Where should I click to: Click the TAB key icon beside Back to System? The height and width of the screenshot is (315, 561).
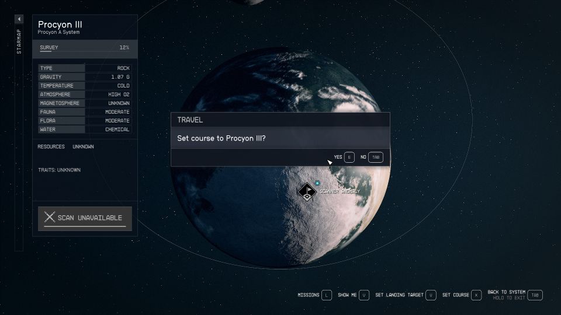pyautogui.click(x=535, y=295)
